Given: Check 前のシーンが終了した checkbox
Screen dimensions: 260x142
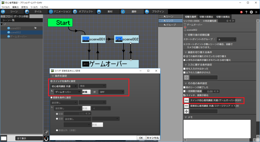Looking at the screenshot, I should 184,87.
